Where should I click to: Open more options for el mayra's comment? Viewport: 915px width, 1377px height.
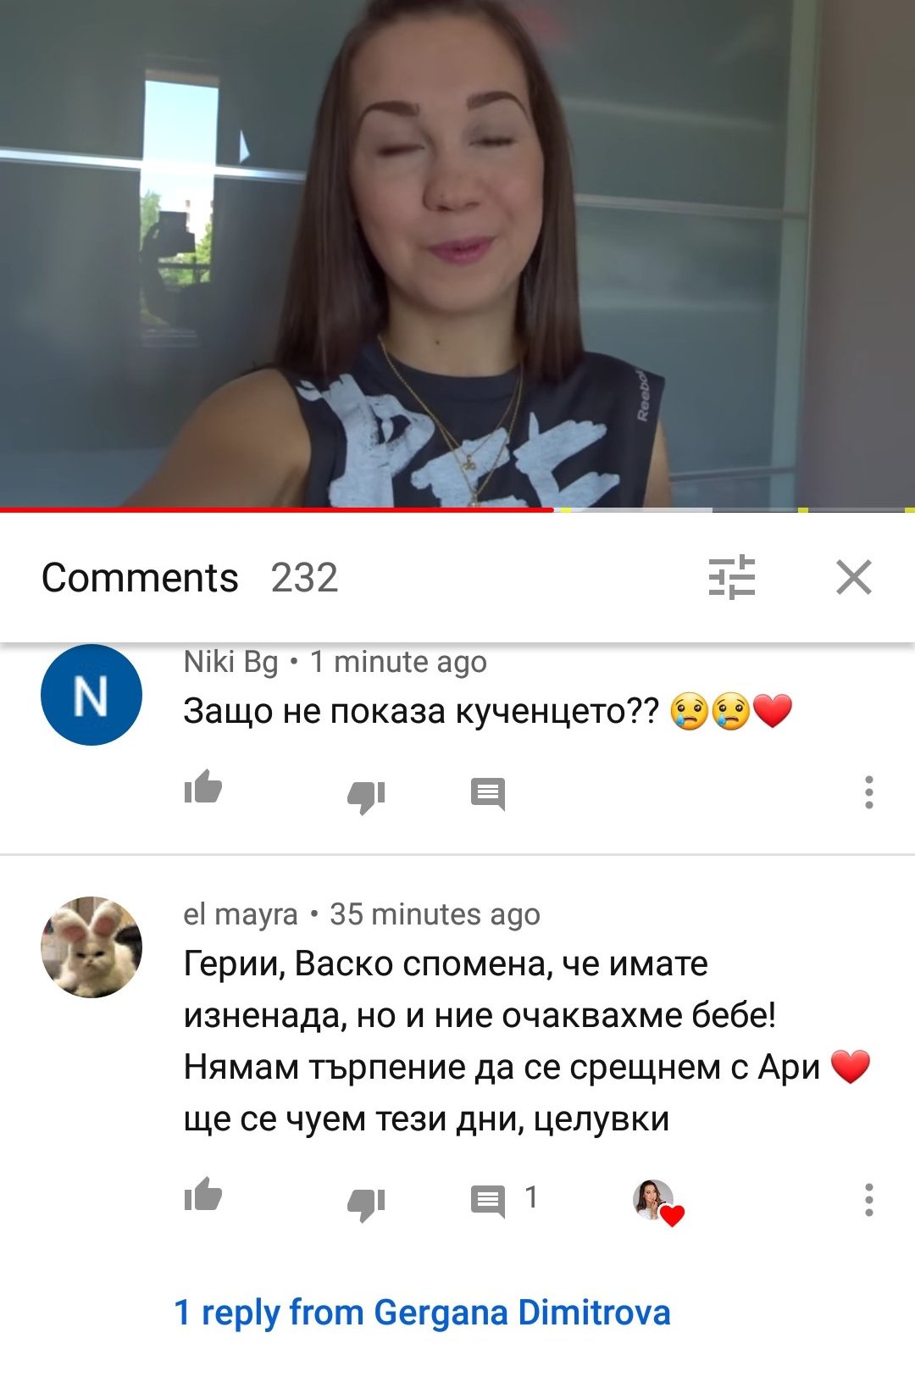point(868,1200)
